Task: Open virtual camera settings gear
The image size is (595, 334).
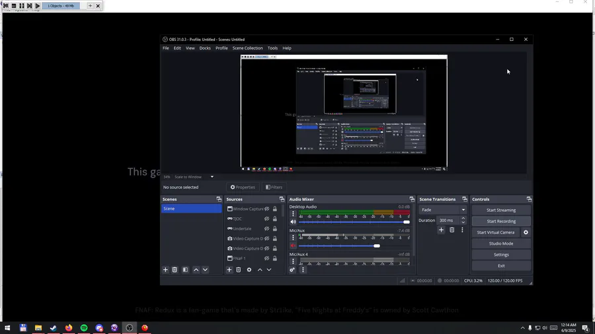Action: pyautogui.click(x=526, y=232)
